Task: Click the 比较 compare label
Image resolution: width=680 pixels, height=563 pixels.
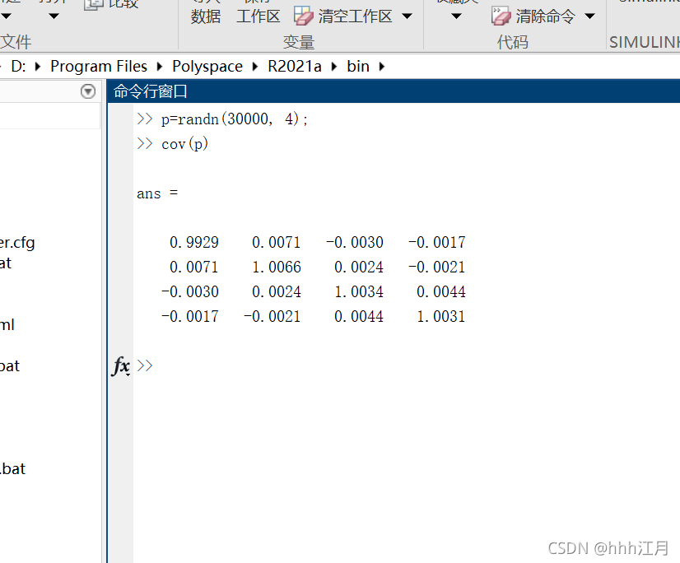Action: [x=123, y=4]
